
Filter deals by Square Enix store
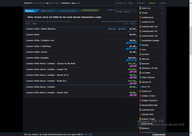(x=153, y=114)
